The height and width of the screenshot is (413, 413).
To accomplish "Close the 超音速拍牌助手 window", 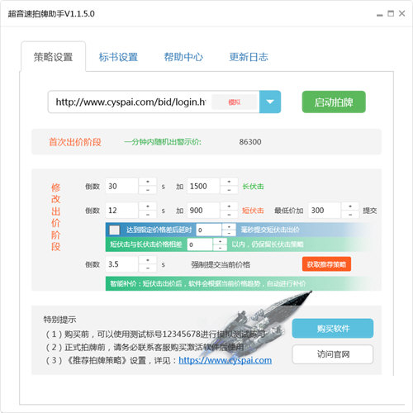I will pos(401,13).
